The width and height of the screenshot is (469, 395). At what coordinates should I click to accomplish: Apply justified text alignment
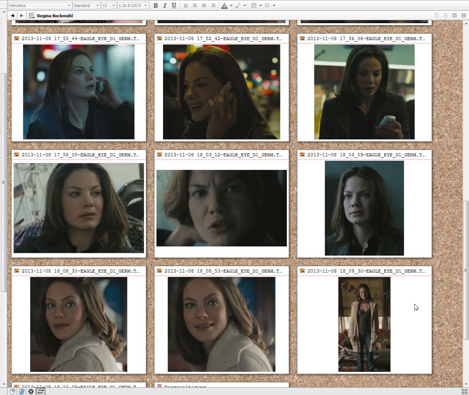[204, 6]
